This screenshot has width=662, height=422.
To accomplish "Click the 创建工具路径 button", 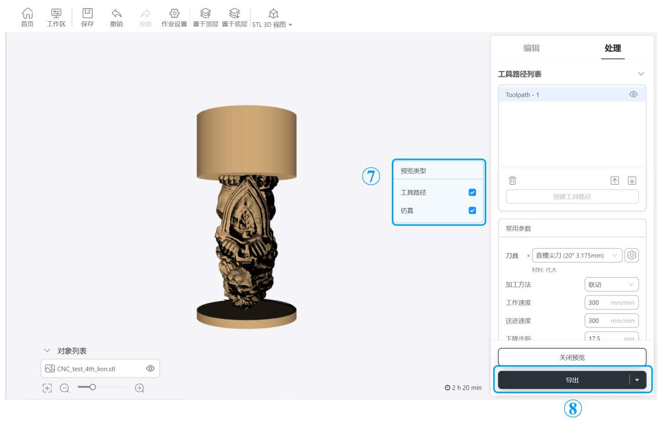I will point(572,196).
